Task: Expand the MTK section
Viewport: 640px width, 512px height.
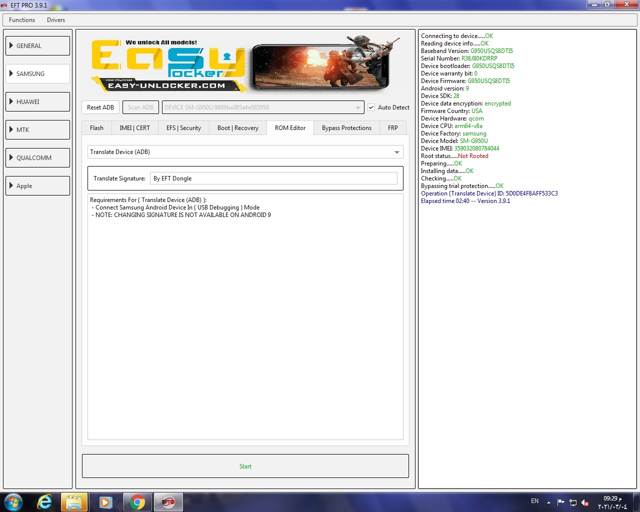Action: pyautogui.click(x=37, y=129)
